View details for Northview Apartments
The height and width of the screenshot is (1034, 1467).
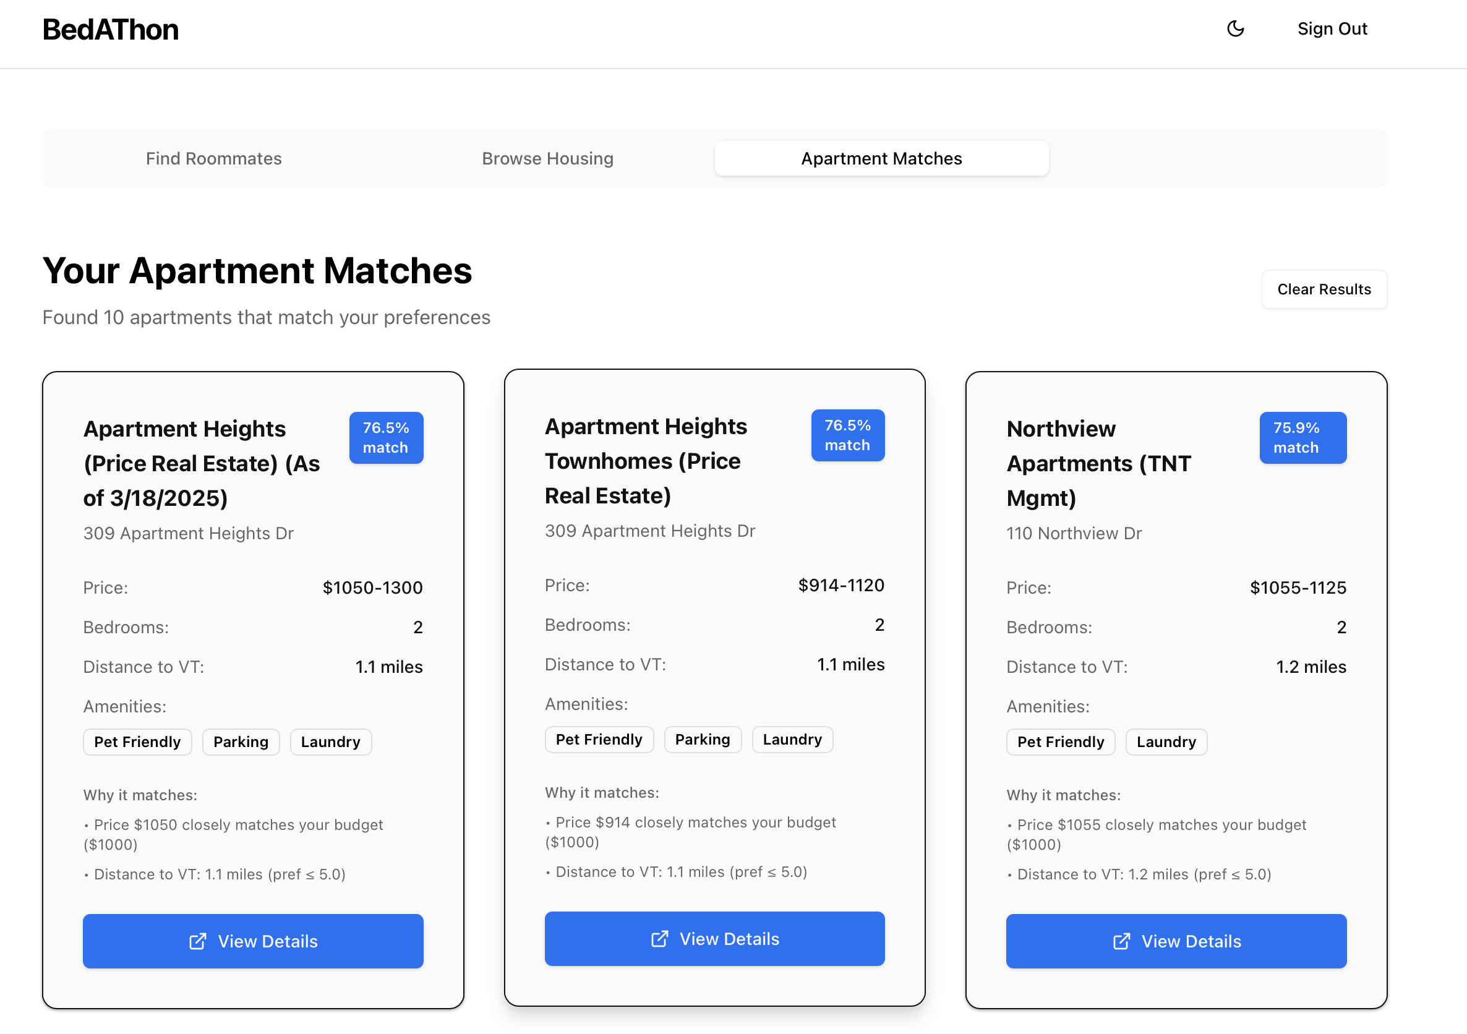(x=1176, y=941)
